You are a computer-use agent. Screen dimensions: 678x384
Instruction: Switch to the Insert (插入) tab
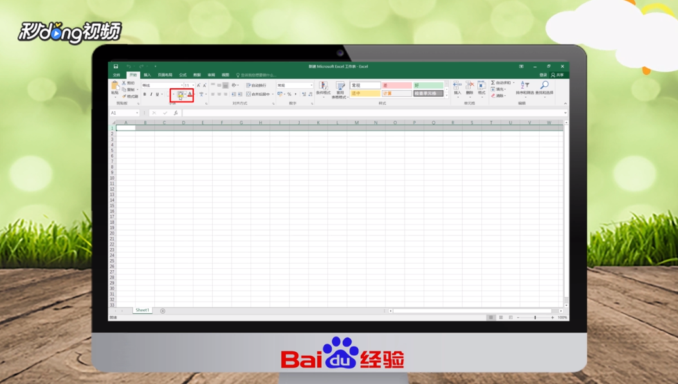click(x=147, y=75)
